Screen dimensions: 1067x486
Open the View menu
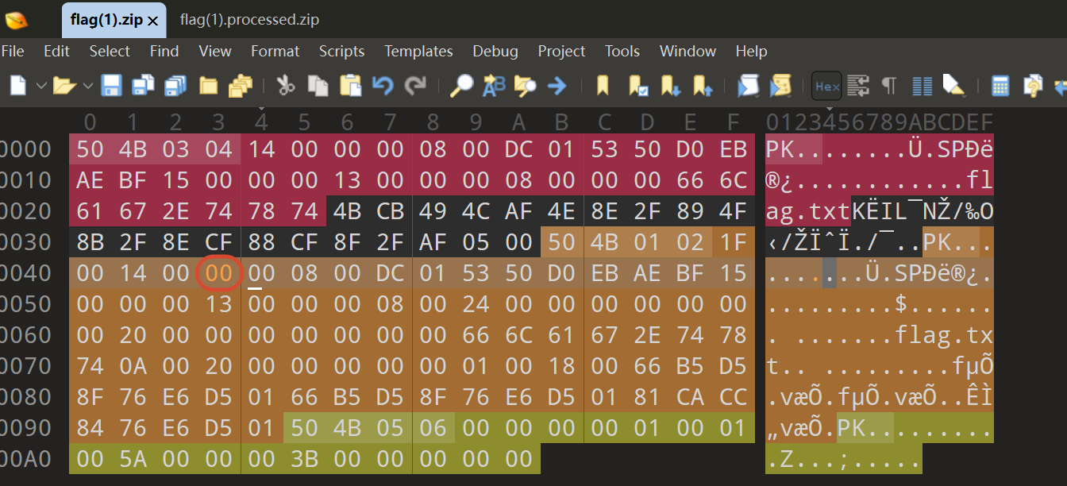coord(215,51)
